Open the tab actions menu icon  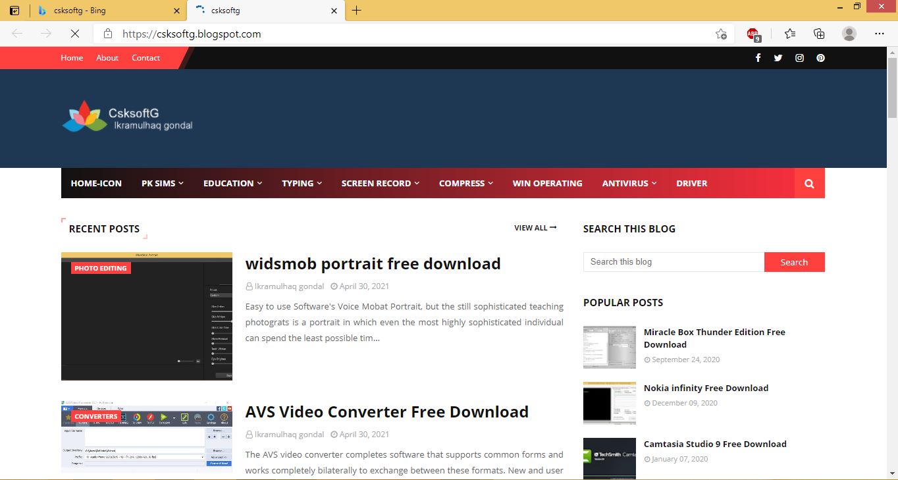point(14,11)
